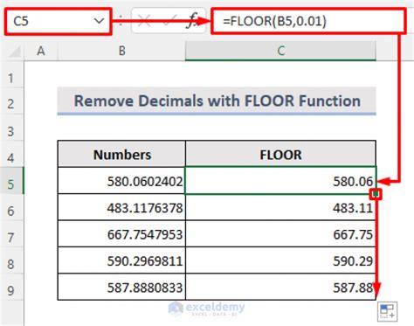Select cell with 667.7547953
The width and height of the screenshot is (414, 326).
(121, 234)
